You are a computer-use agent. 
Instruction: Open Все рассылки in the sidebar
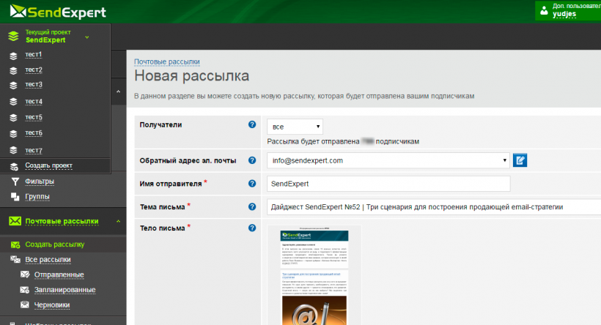pyautogui.click(x=48, y=260)
